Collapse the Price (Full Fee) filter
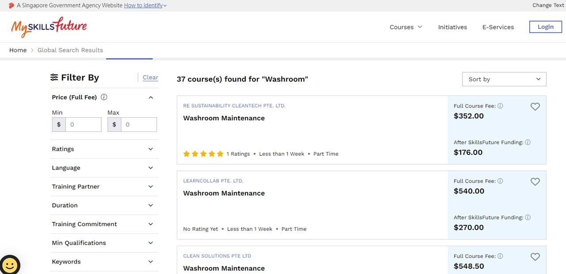566x274 pixels. click(150, 97)
